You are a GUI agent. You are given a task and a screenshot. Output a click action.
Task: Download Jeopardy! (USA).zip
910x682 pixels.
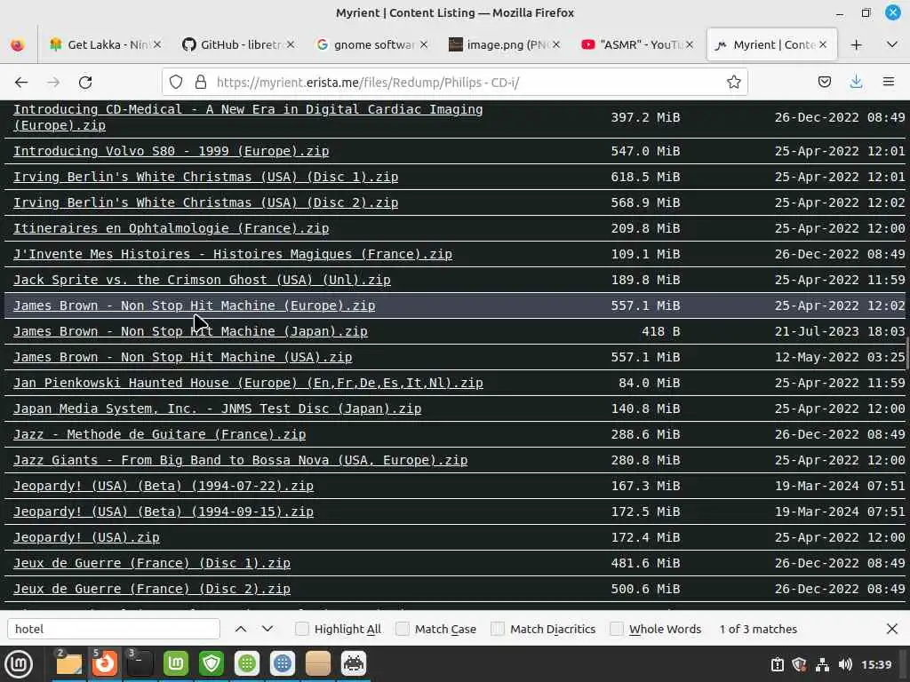[x=86, y=537]
